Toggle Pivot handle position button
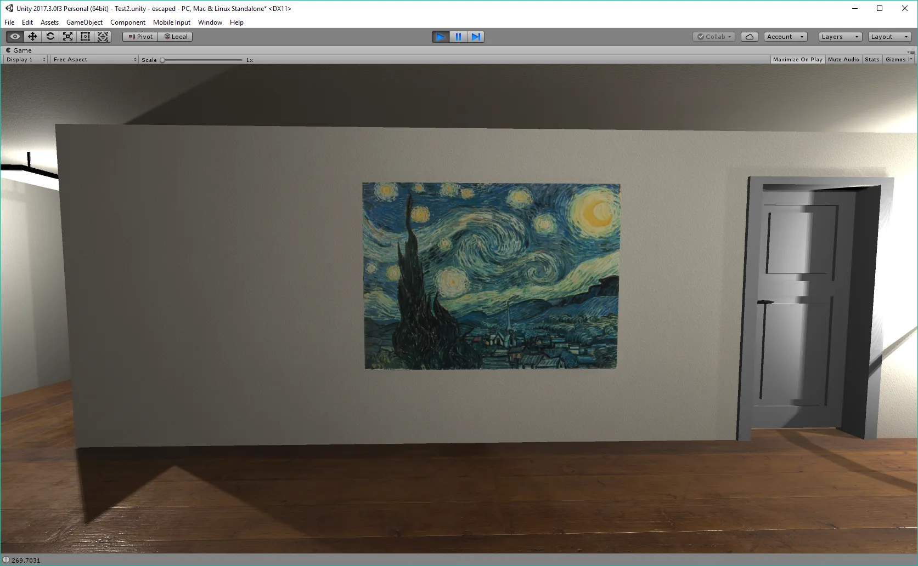 pos(140,37)
